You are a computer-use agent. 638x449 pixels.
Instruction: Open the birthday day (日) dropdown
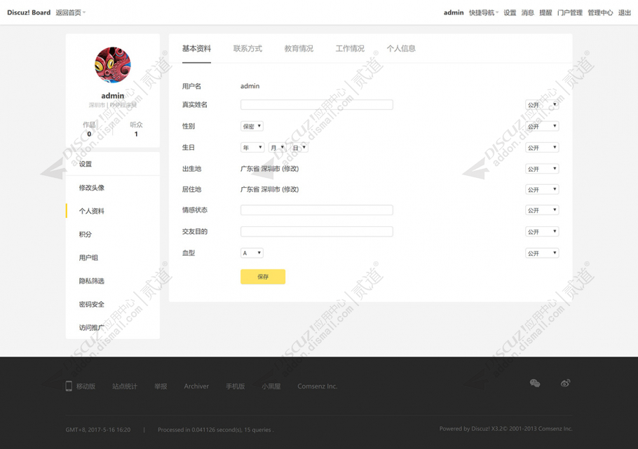[299, 148]
